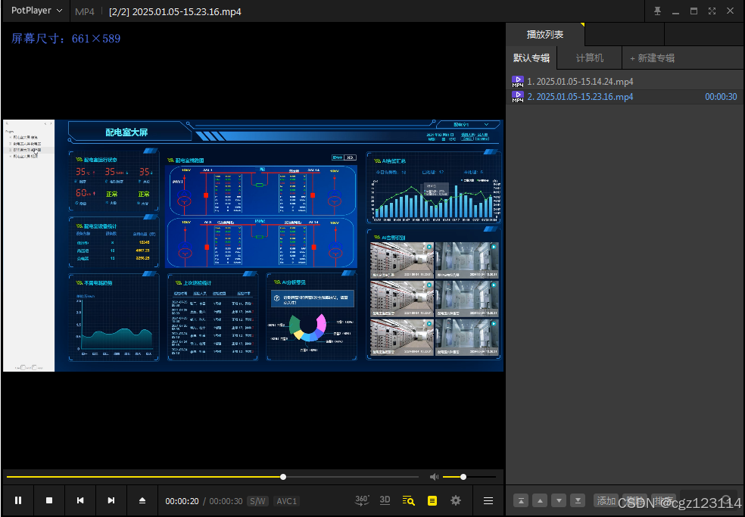Click the 00:00:30 duration in the playlist
The width and height of the screenshot is (745, 517).
click(x=721, y=97)
